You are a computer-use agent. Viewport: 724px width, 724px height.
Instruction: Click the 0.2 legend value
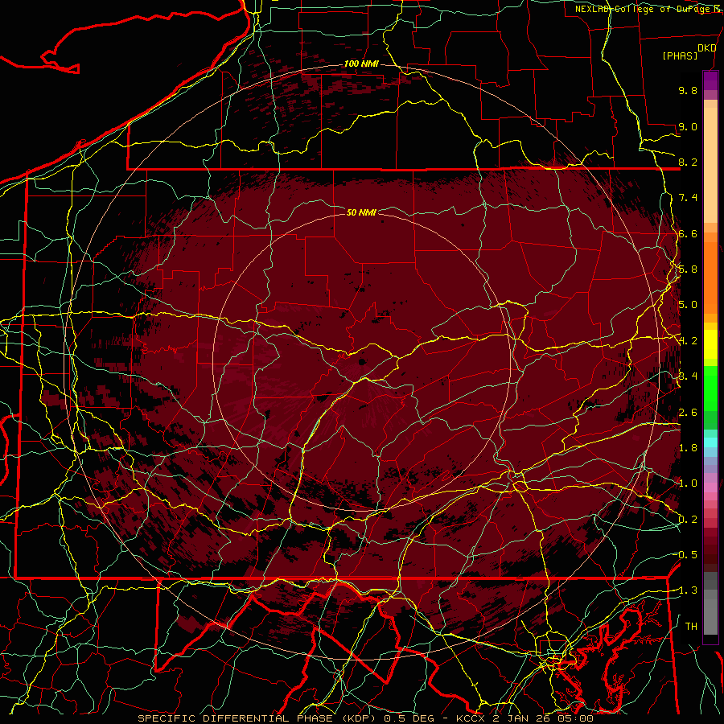click(688, 519)
